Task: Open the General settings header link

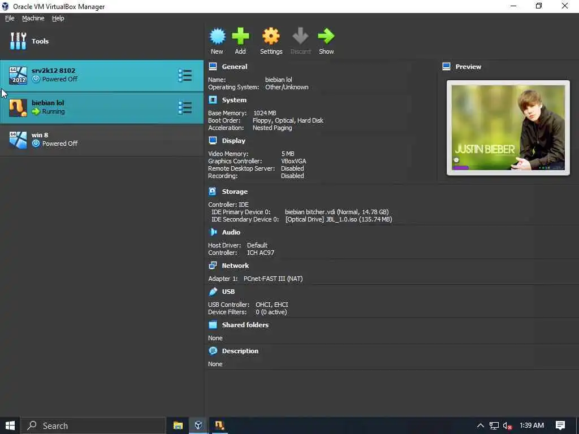Action: coord(235,67)
